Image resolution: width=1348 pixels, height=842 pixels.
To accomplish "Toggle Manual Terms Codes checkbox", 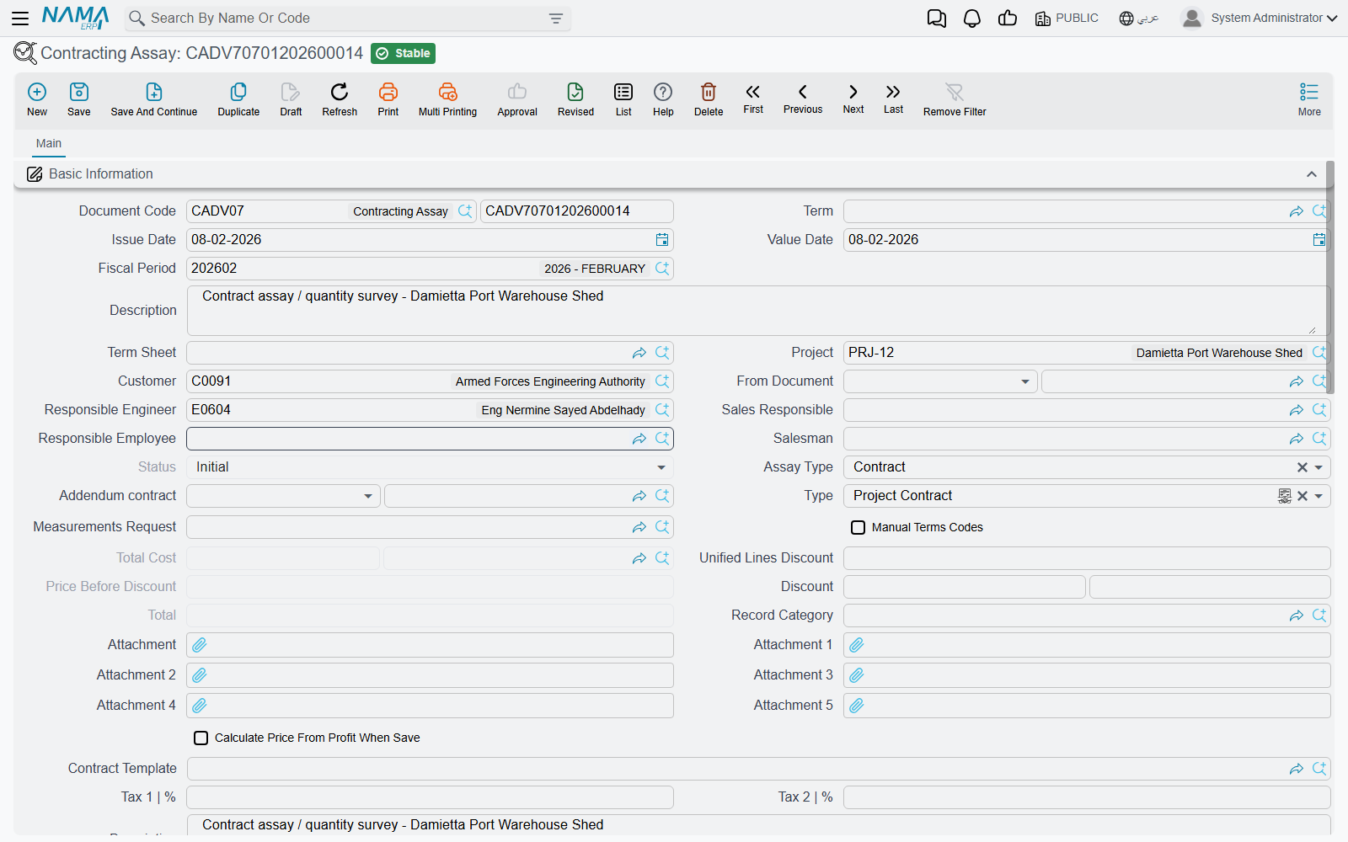I will click(x=859, y=528).
